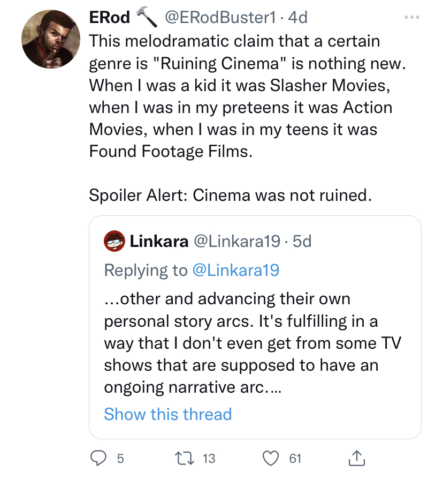
Task: Select the 'Spoiler Alert' tweet text line
Action: tap(231, 195)
